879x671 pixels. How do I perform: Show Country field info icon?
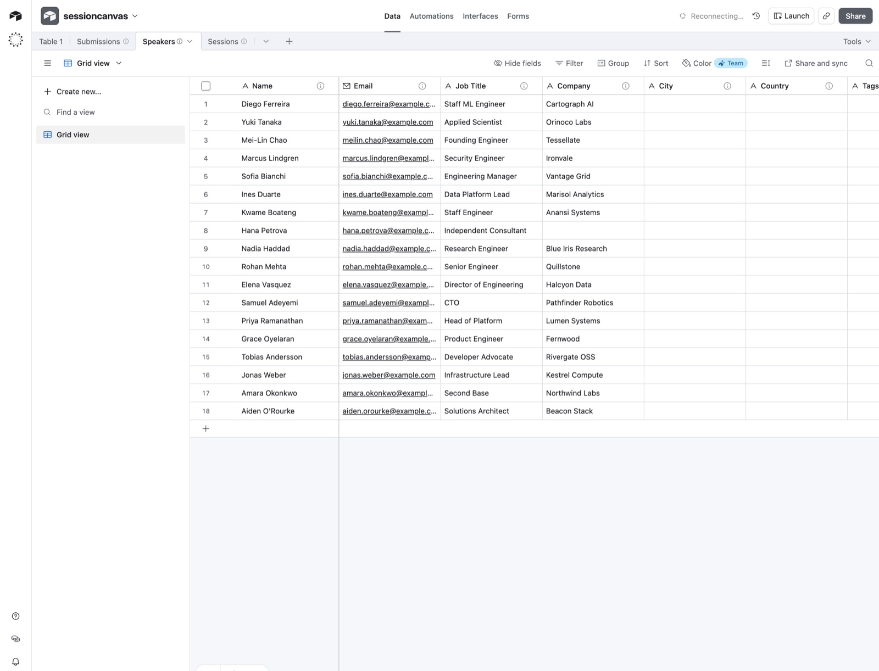point(828,86)
